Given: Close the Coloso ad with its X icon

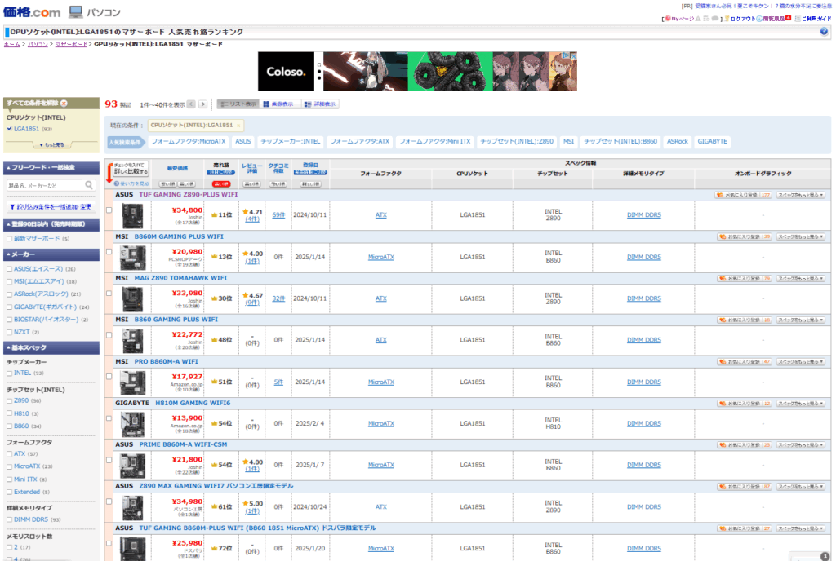Looking at the screenshot, I should pyautogui.click(x=574, y=55).
